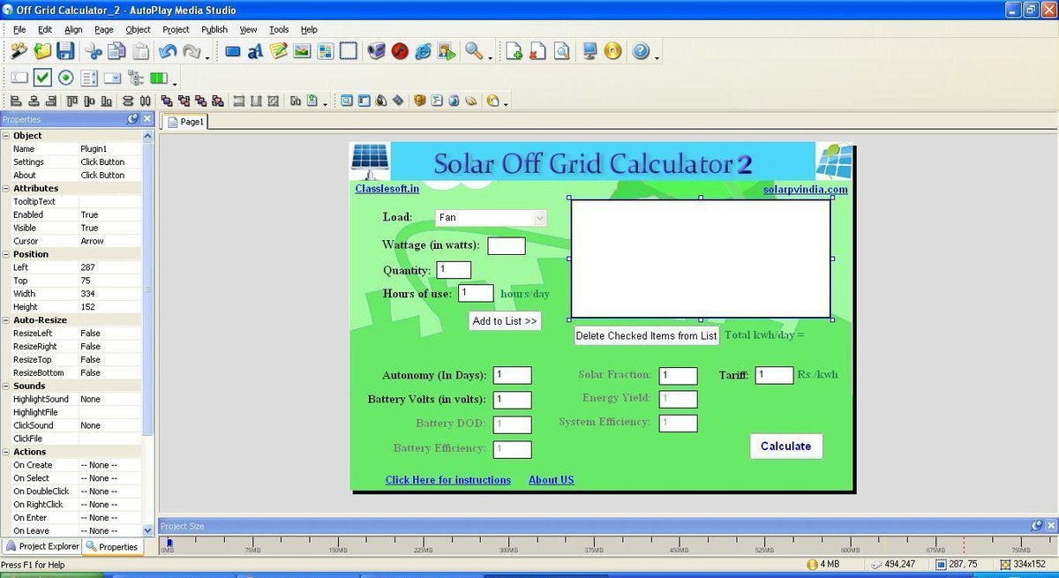The width and height of the screenshot is (1059, 578).
Task: Collapse the Attributes property group
Action: point(6,188)
